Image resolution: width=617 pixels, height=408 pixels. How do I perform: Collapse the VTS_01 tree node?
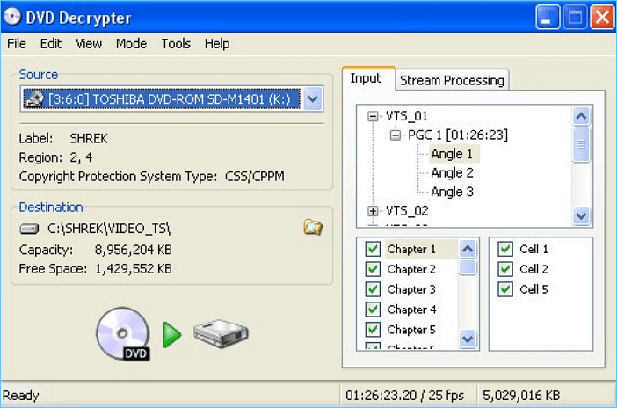click(373, 116)
